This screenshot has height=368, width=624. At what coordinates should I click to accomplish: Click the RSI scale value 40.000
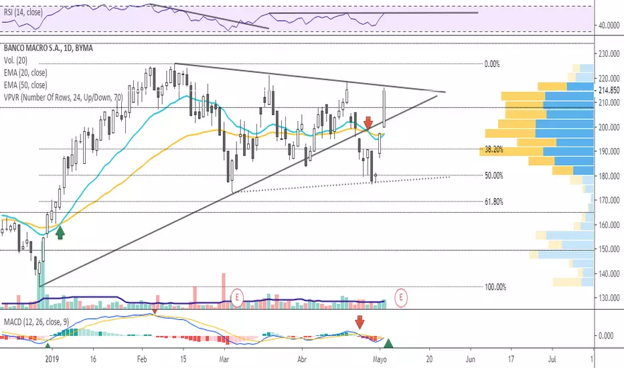[609, 25]
